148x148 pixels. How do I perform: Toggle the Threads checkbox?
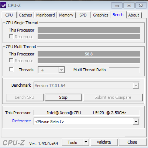coord(11,69)
